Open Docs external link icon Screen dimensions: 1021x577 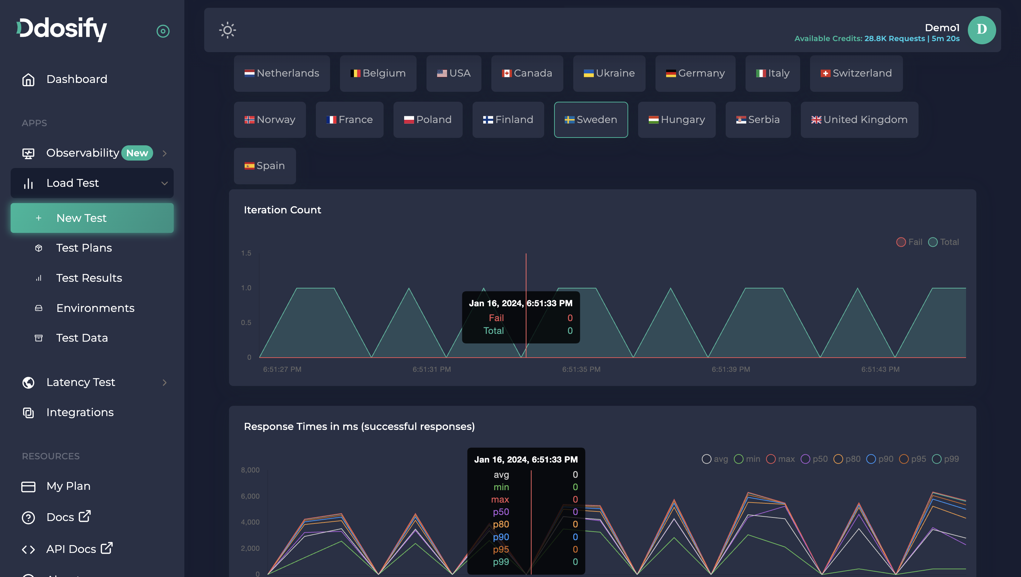click(x=84, y=516)
